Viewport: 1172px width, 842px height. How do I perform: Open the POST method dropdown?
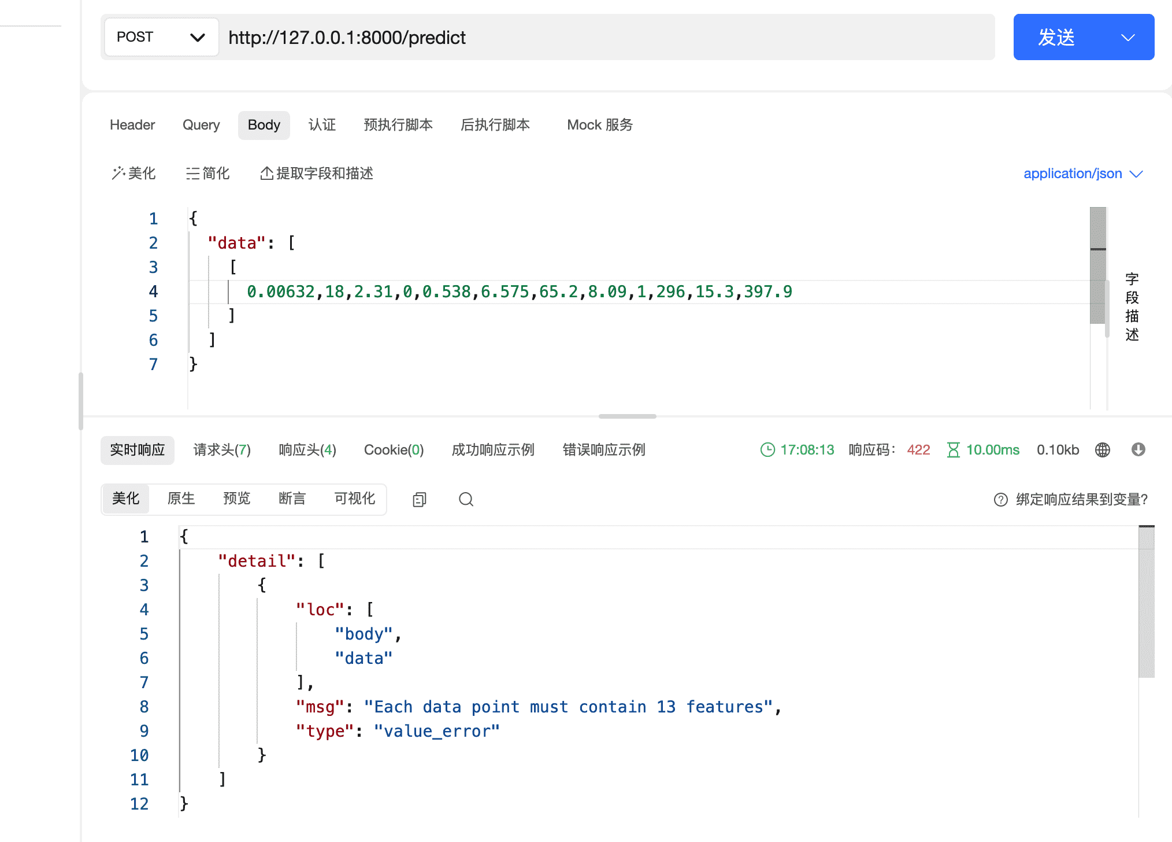pyautogui.click(x=161, y=37)
